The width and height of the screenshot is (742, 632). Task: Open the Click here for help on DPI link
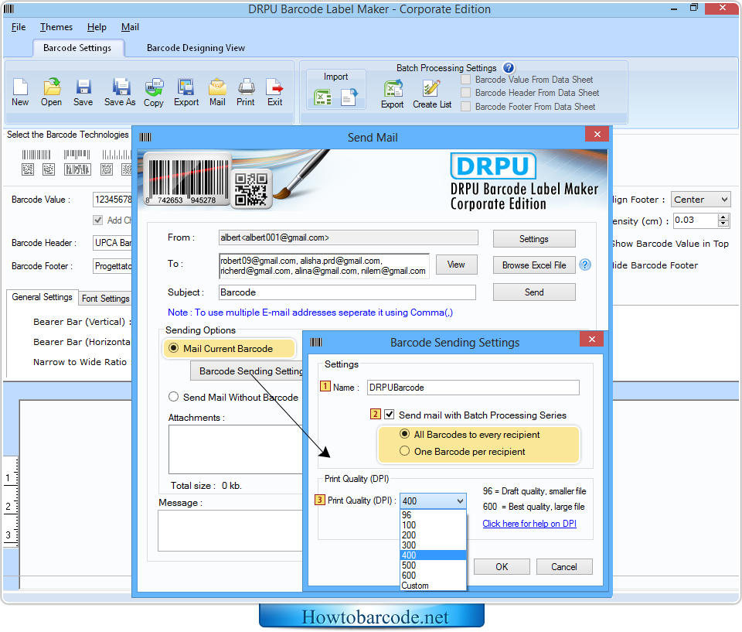point(529,524)
